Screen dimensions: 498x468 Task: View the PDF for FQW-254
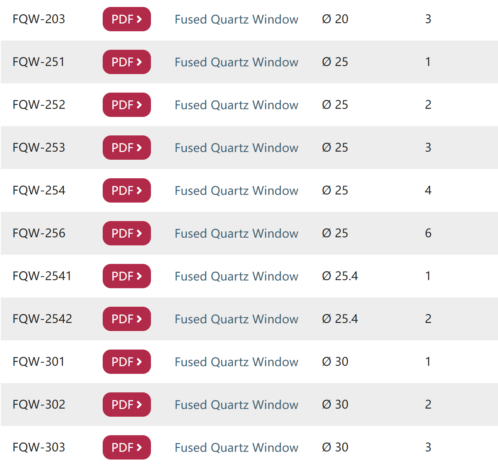coord(127,191)
